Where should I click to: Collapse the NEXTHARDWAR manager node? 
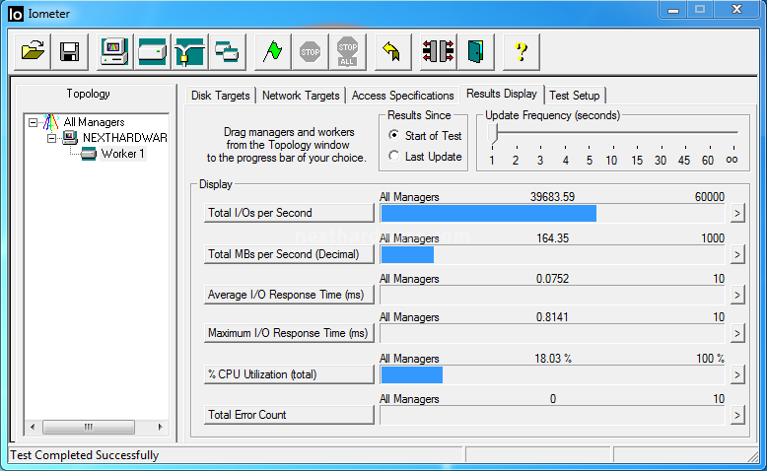tap(52, 138)
